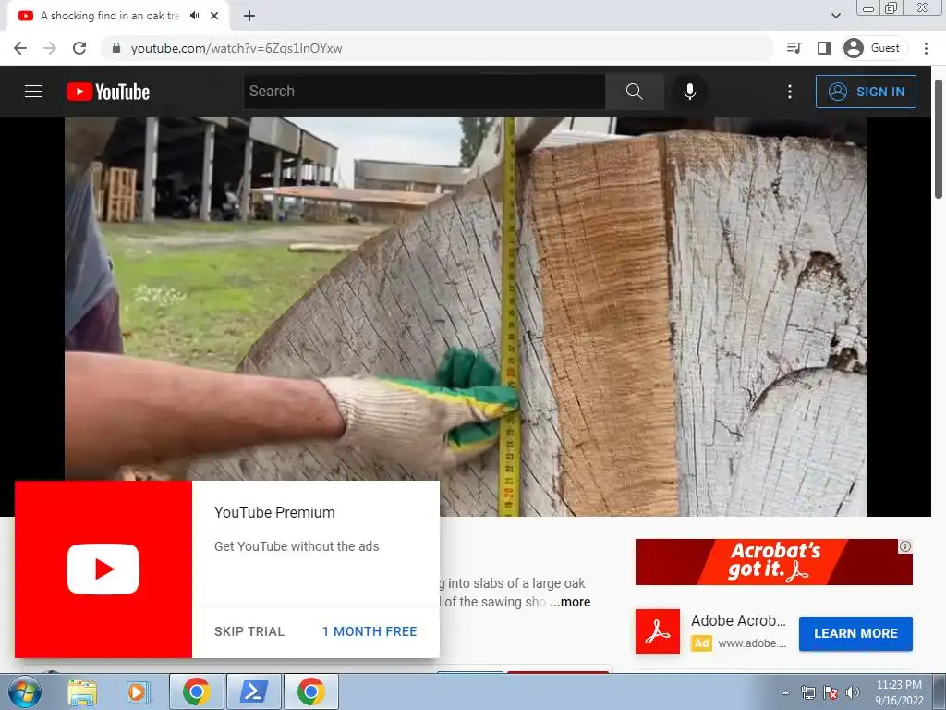The width and height of the screenshot is (946, 710).
Task: Open the media controls icon in Chrome toolbar
Action: [x=794, y=48]
